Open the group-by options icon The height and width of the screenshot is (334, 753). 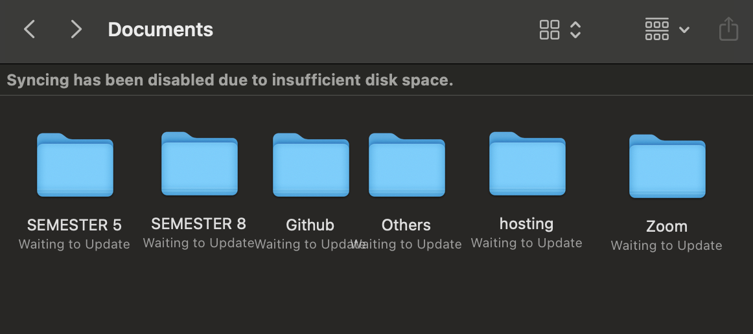coord(657,30)
